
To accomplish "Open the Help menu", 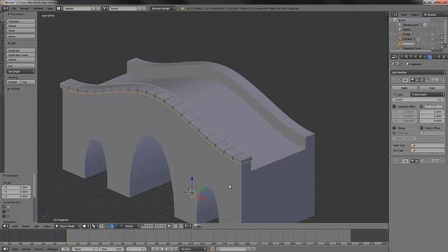I will click(x=50, y=8).
